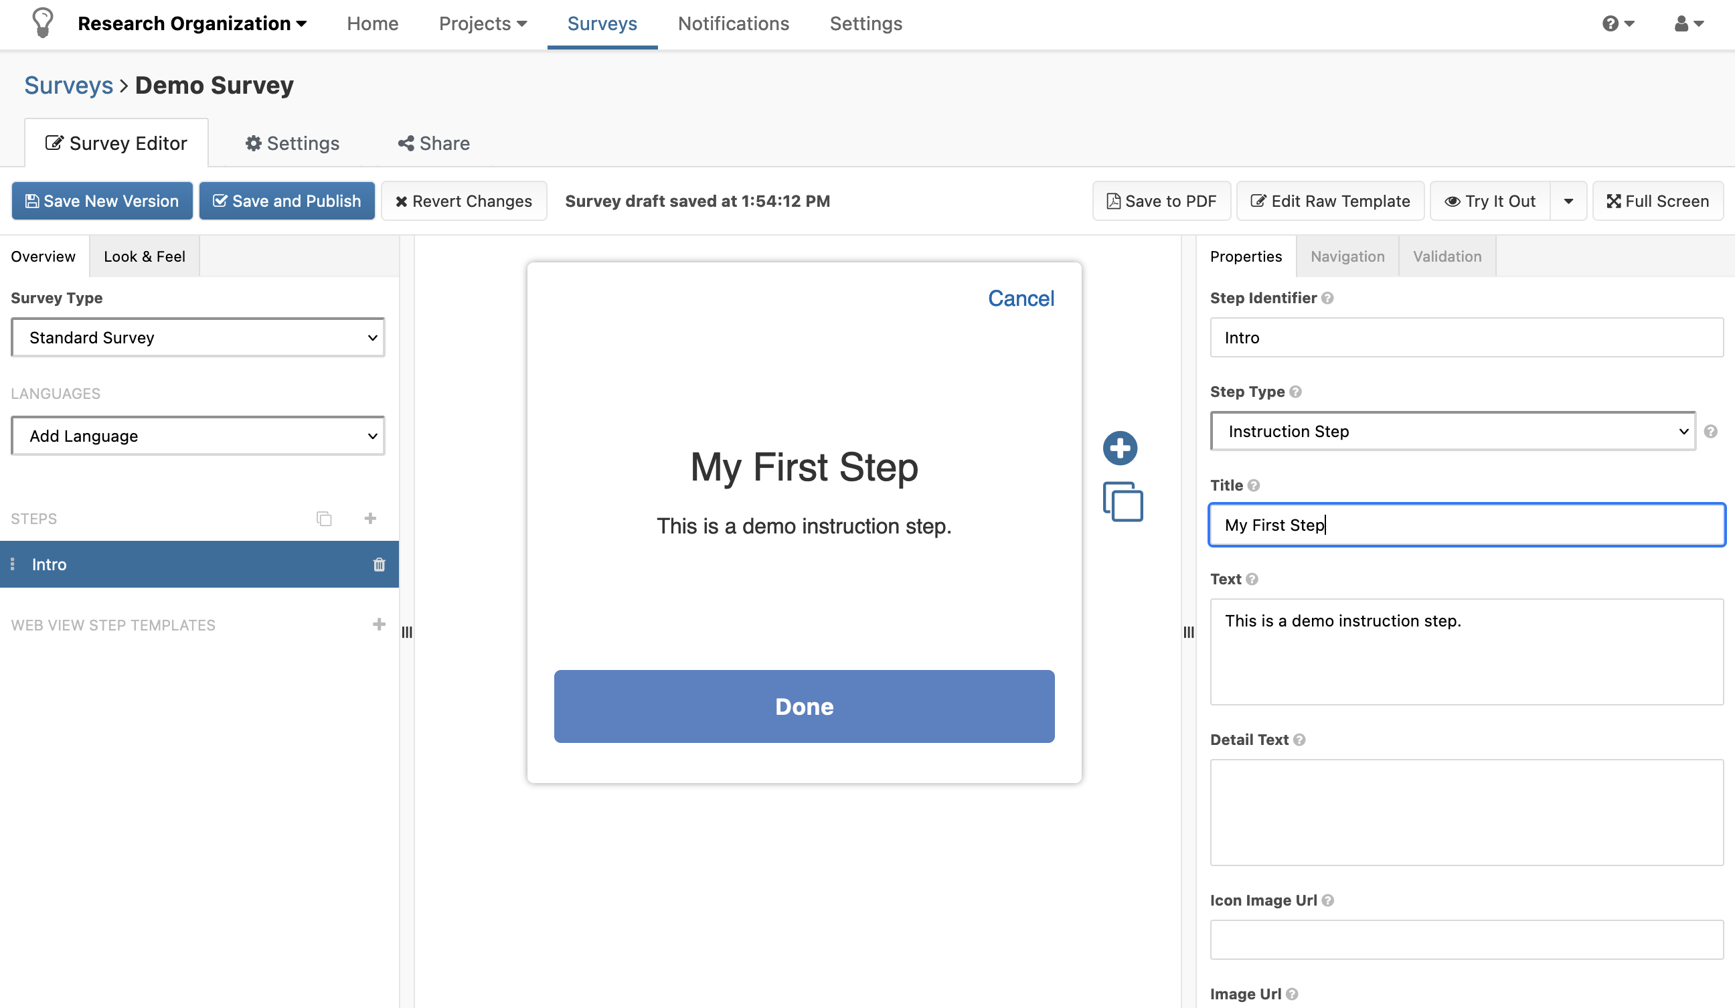
Task: Go to the Home nav item
Action: (372, 24)
